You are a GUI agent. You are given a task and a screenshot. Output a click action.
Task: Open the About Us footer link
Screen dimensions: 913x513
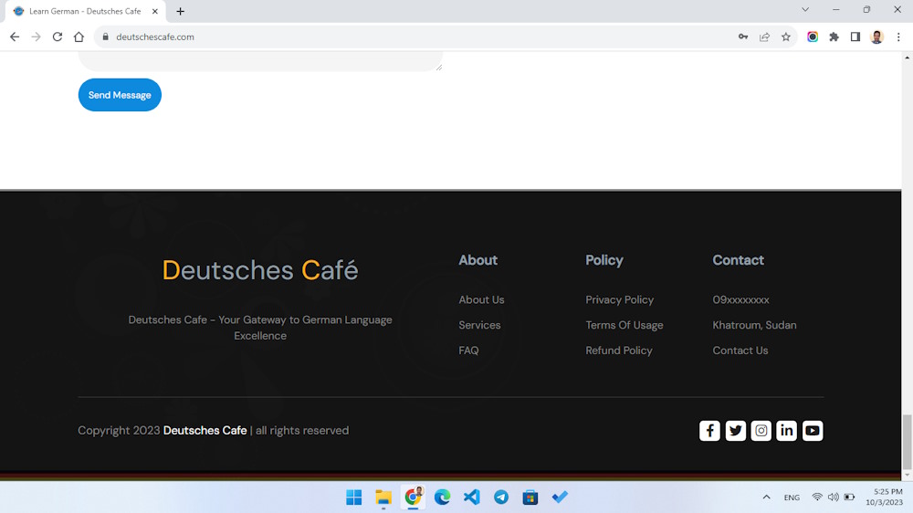pyautogui.click(x=481, y=300)
